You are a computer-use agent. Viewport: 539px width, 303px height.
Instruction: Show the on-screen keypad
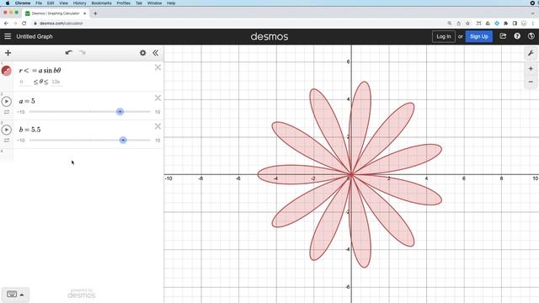tap(12, 295)
